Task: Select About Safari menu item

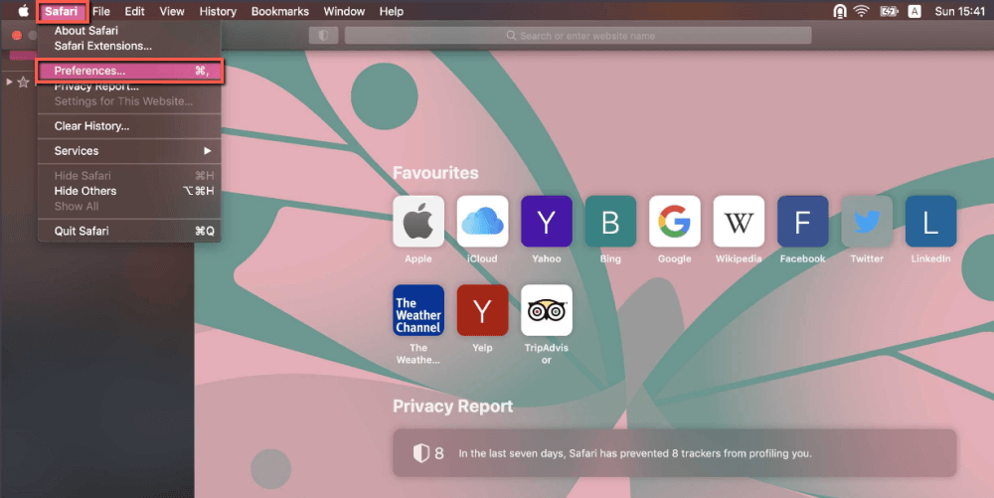Action: point(129,31)
